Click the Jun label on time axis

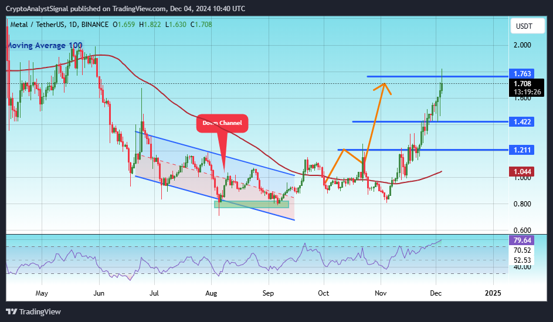99,293
